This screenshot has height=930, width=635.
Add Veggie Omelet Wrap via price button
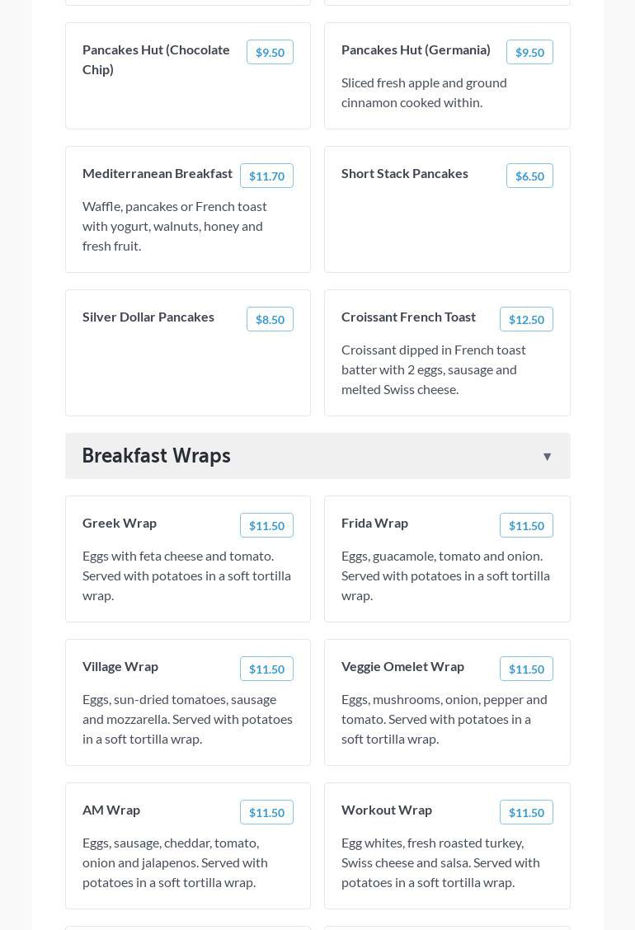pos(526,669)
